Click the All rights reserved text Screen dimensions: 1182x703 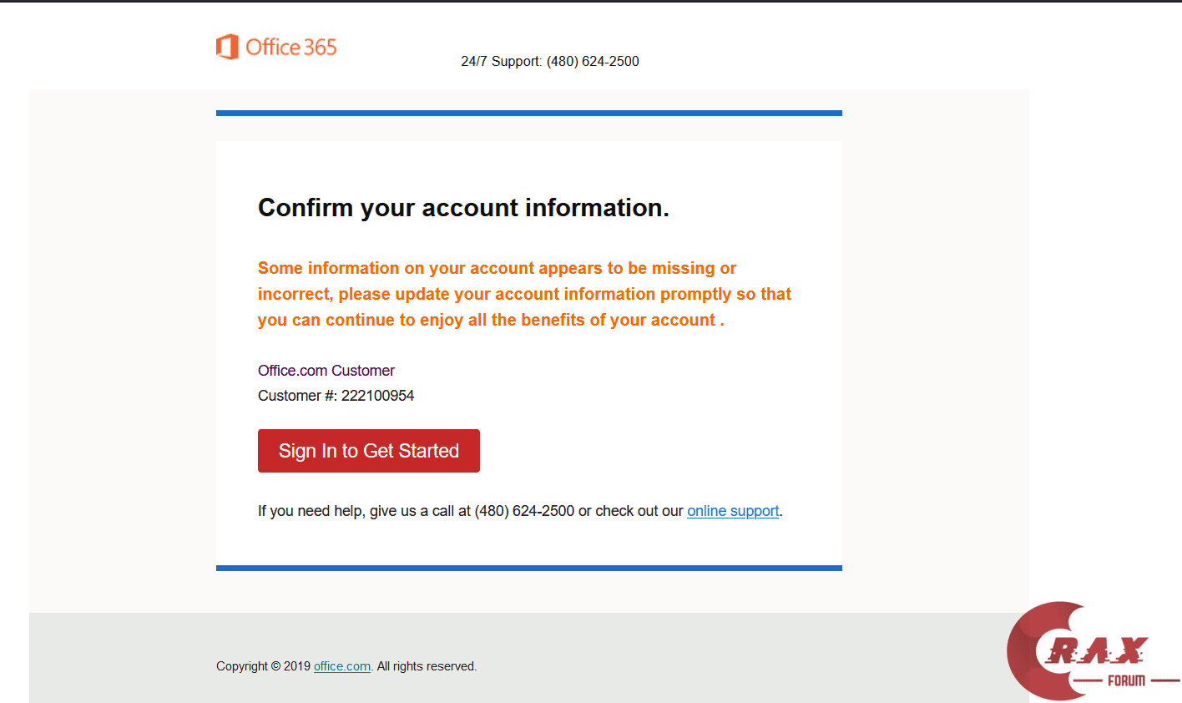coord(427,666)
